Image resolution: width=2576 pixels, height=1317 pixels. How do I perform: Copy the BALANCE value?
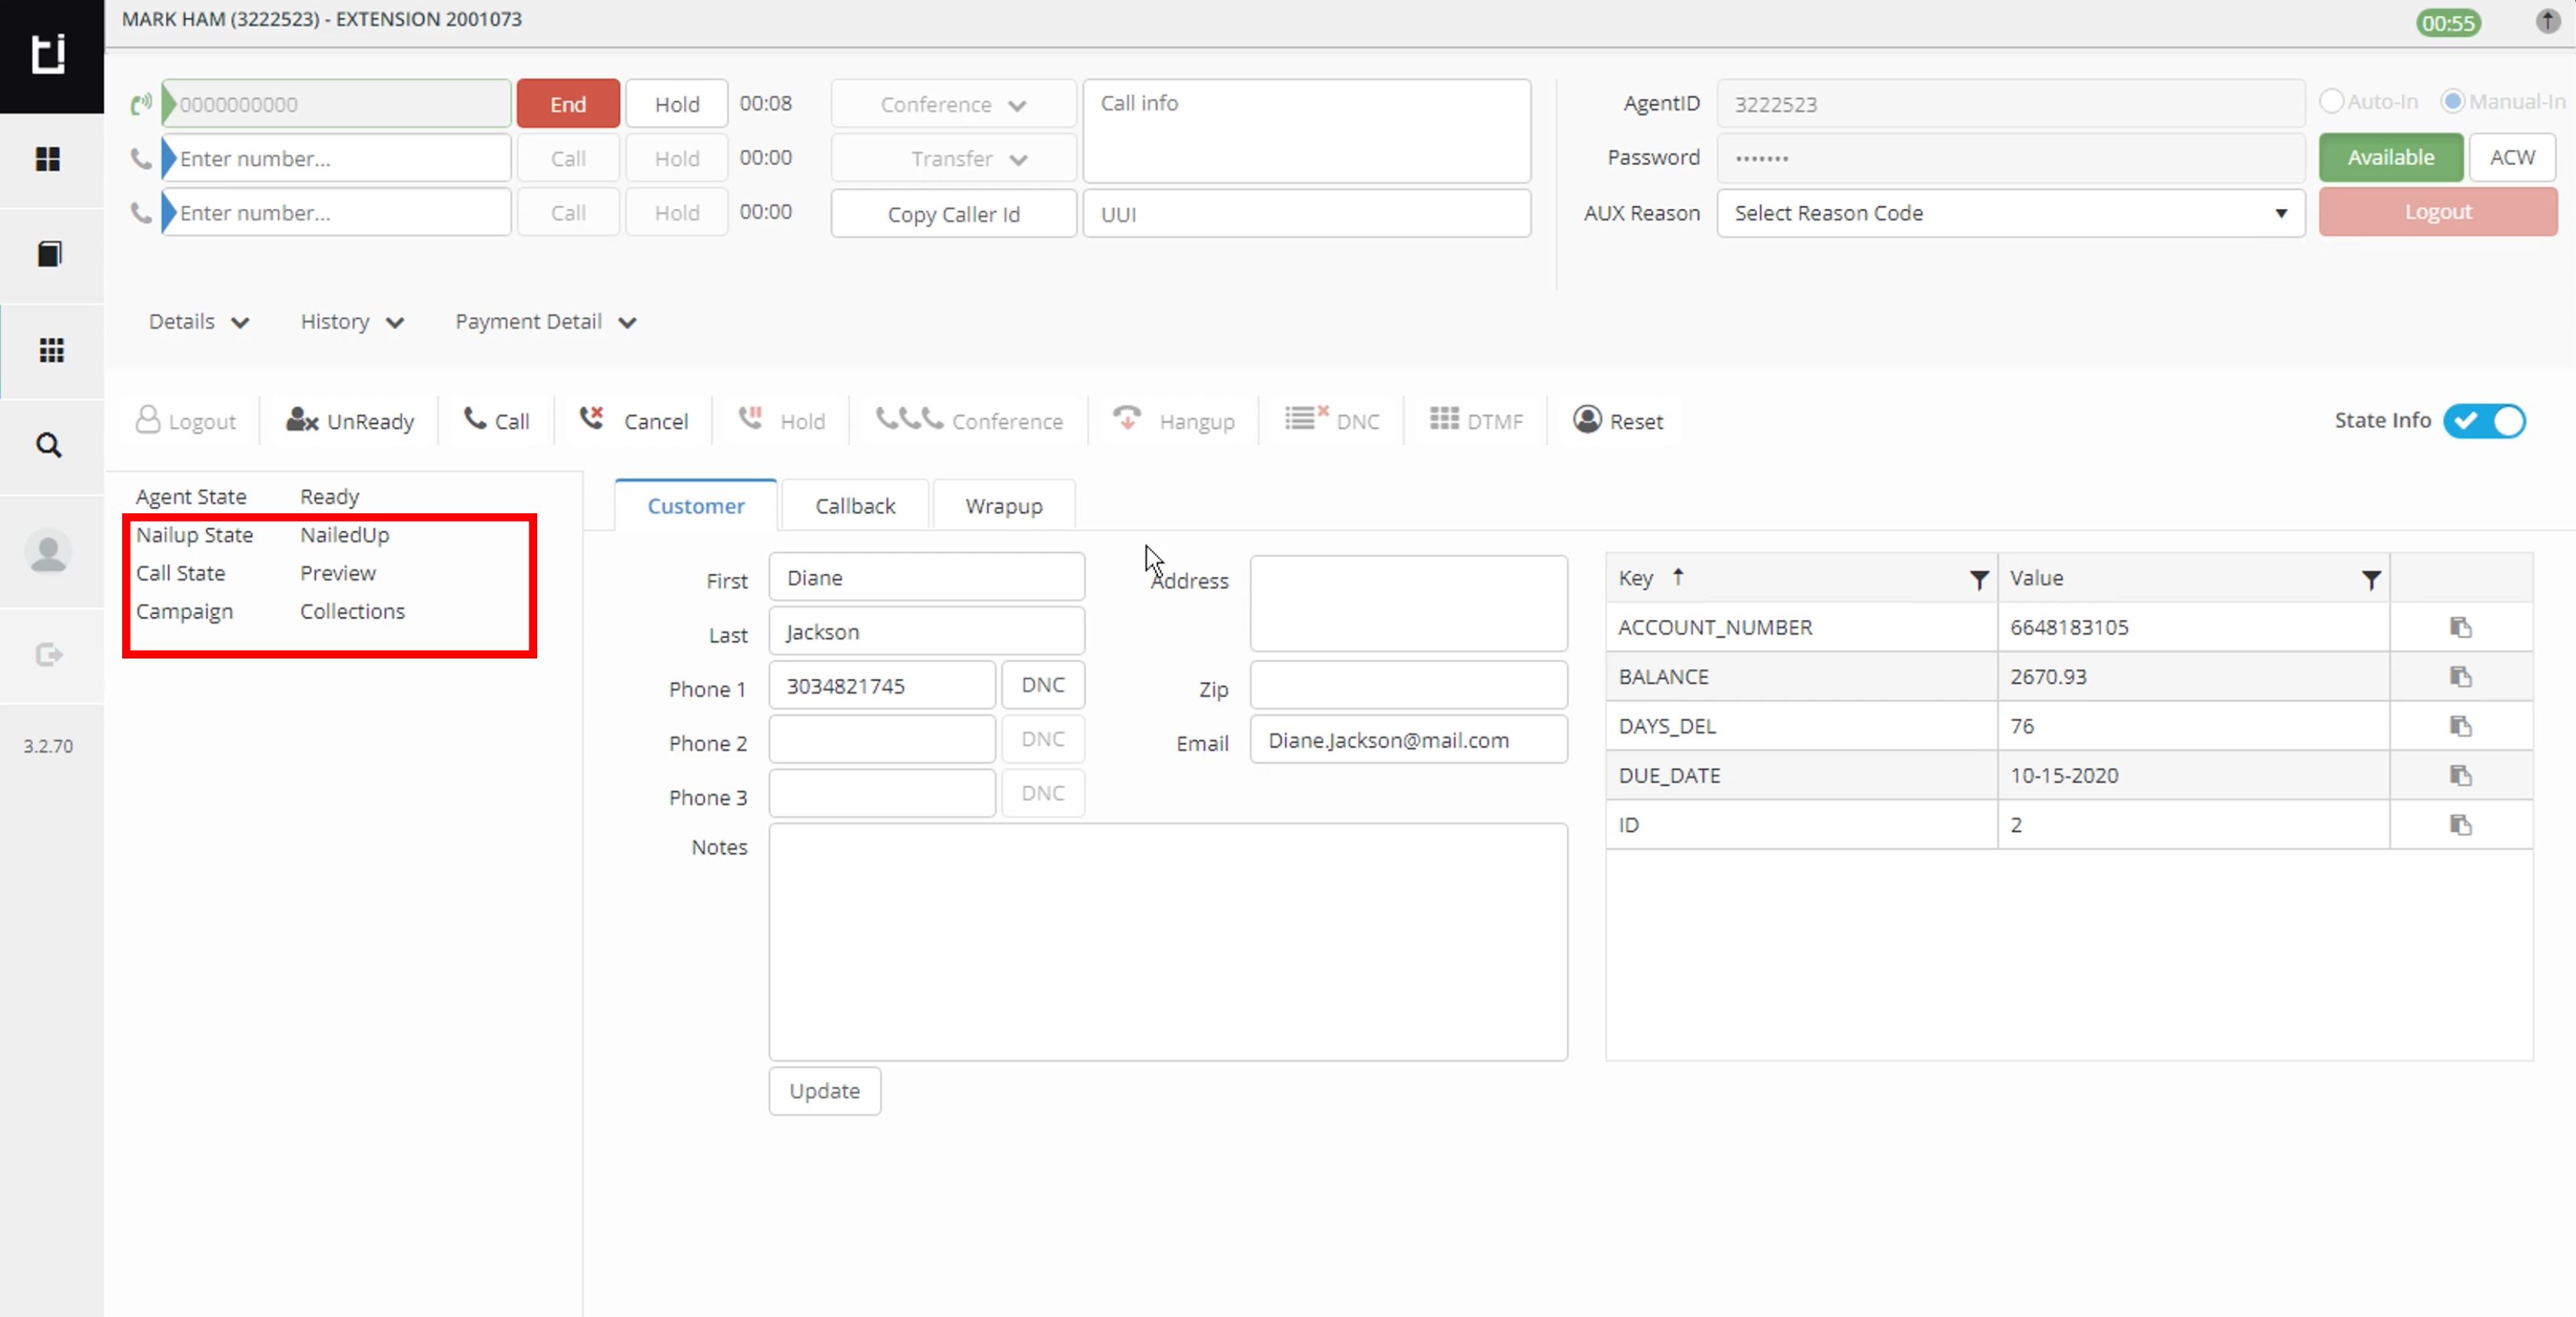(2460, 677)
